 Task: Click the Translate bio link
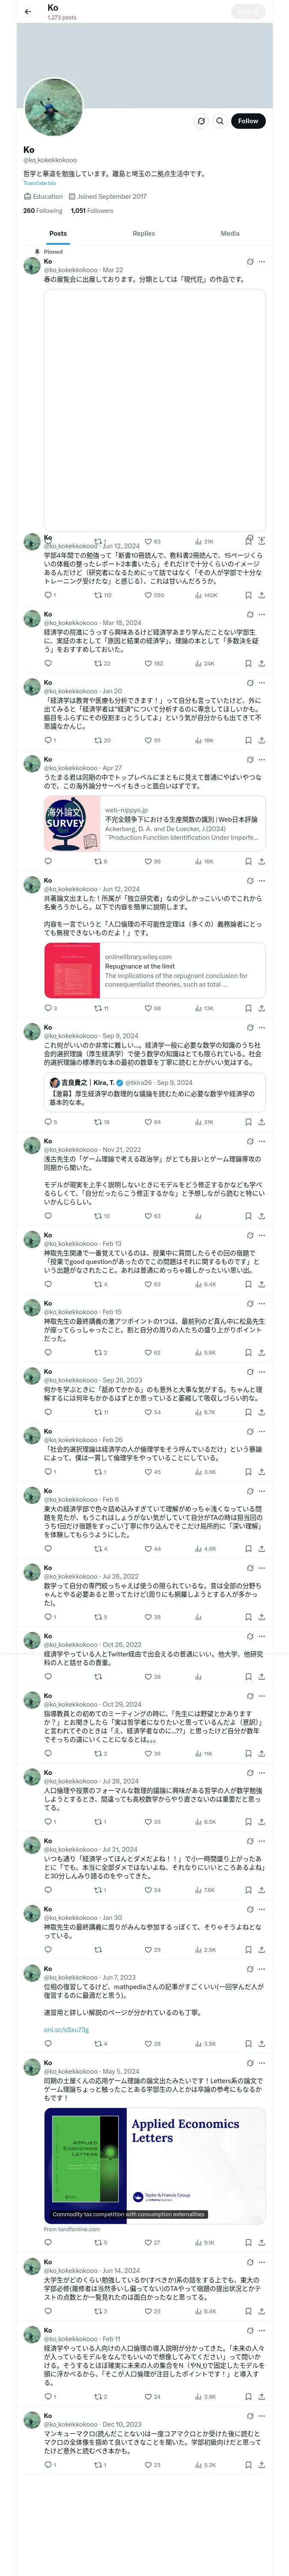coord(40,183)
